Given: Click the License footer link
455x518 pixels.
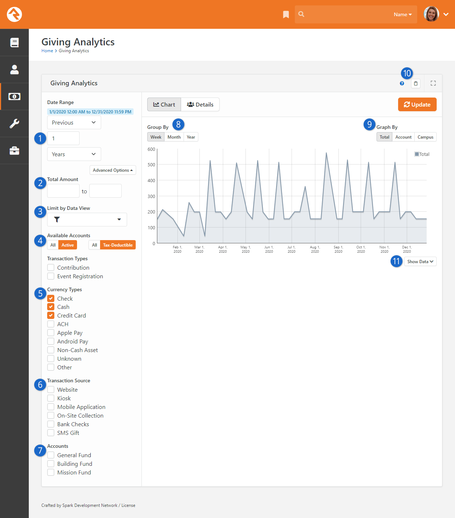Looking at the screenshot, I should 129,505.
